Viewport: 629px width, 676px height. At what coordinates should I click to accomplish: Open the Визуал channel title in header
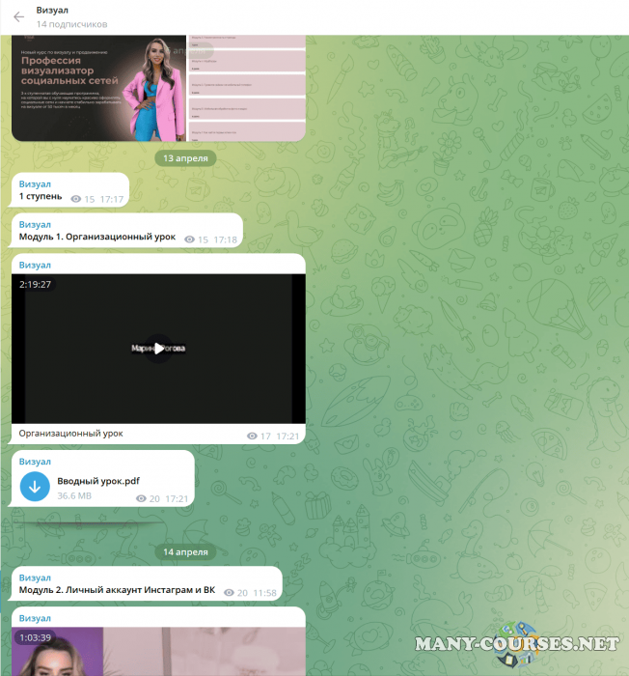[x=53, y=10]
